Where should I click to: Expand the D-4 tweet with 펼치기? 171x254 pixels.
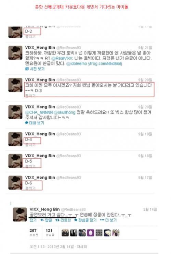coord(30,145)
